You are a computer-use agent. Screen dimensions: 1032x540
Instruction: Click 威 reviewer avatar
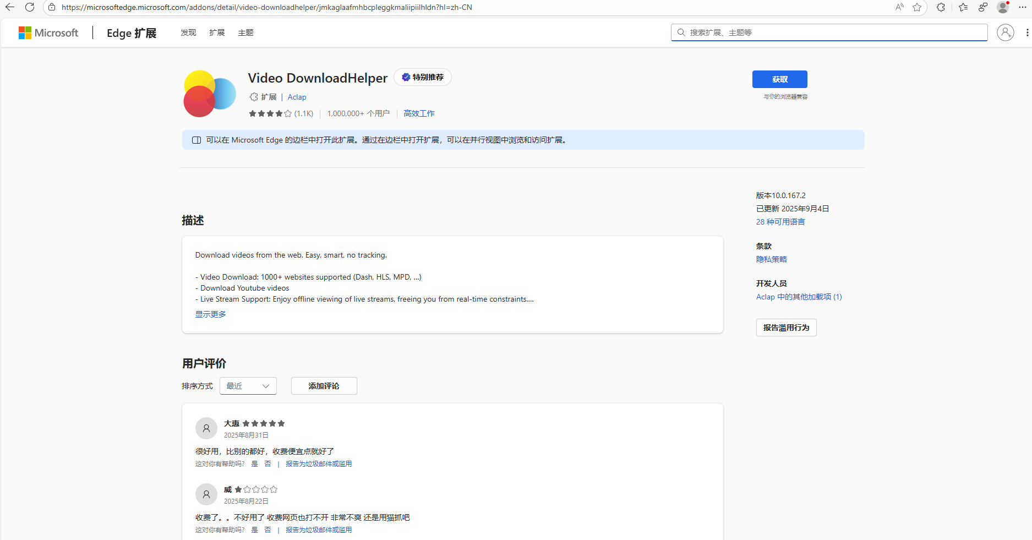tap(206, 494)
